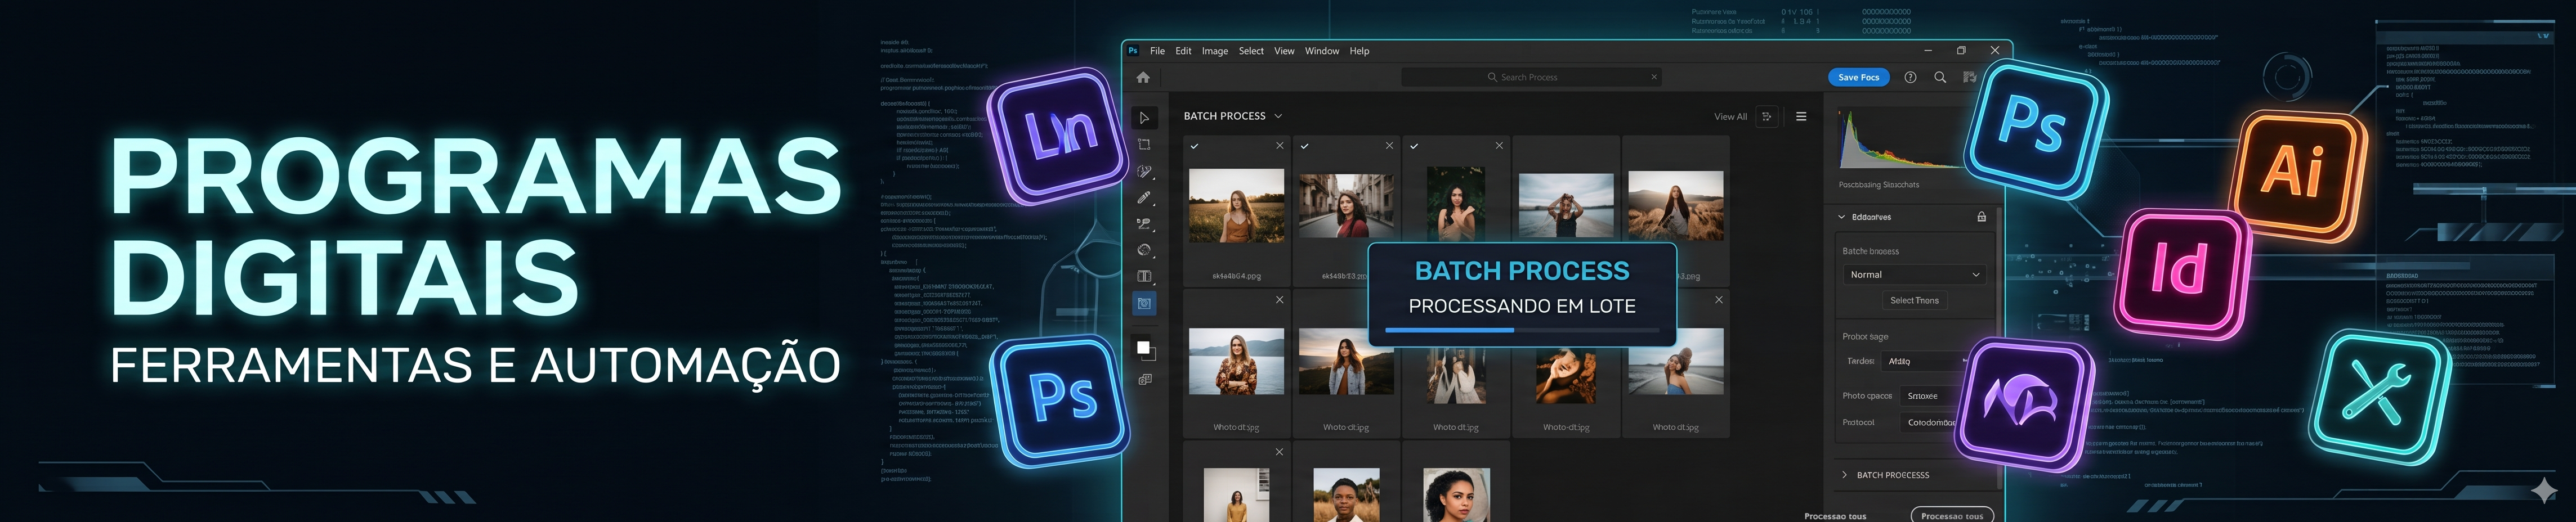Open the Edit menu
This screenshot has height=522, width=2576.
[x=1183, y=51]
